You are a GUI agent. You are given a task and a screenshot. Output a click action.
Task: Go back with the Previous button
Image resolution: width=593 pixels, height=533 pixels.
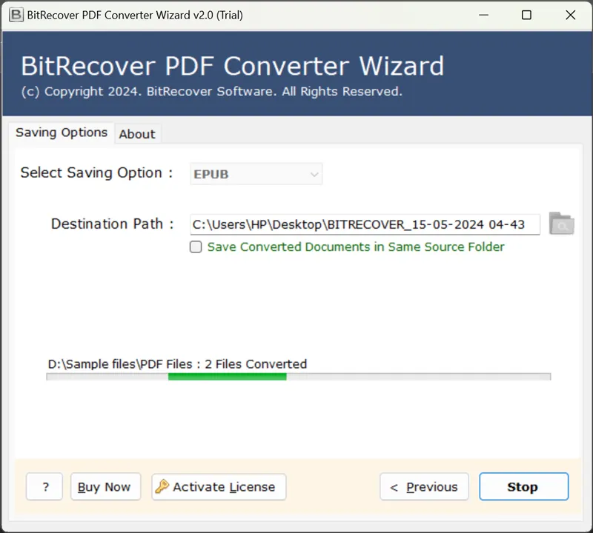pos(424,487)
